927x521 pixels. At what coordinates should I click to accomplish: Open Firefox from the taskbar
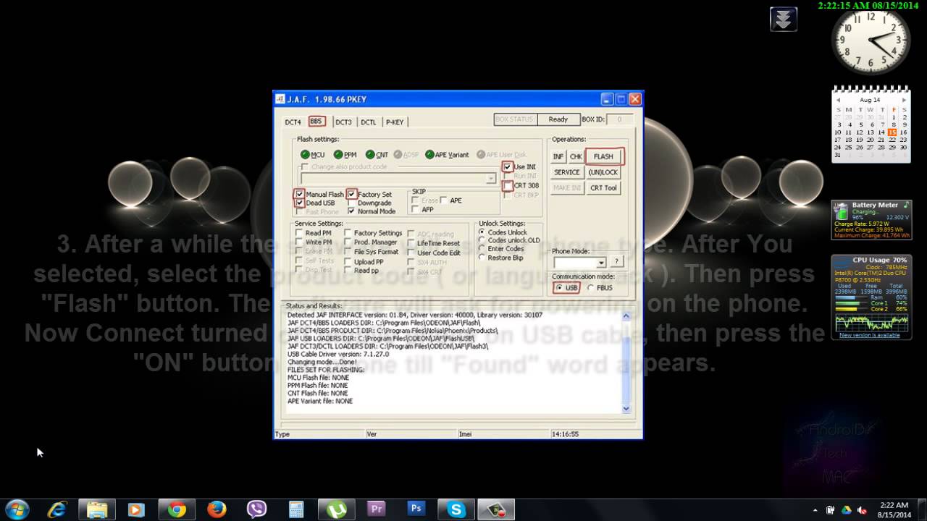(217, 509)
